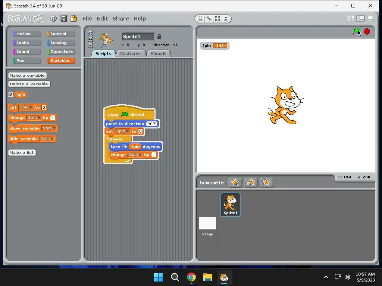Save project with the floppy disk icon

click(x=63, y=19)
